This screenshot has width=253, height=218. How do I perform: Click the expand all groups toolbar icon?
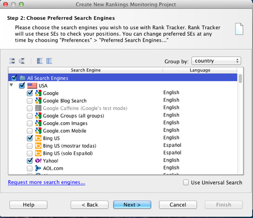[x=12, y=61]
